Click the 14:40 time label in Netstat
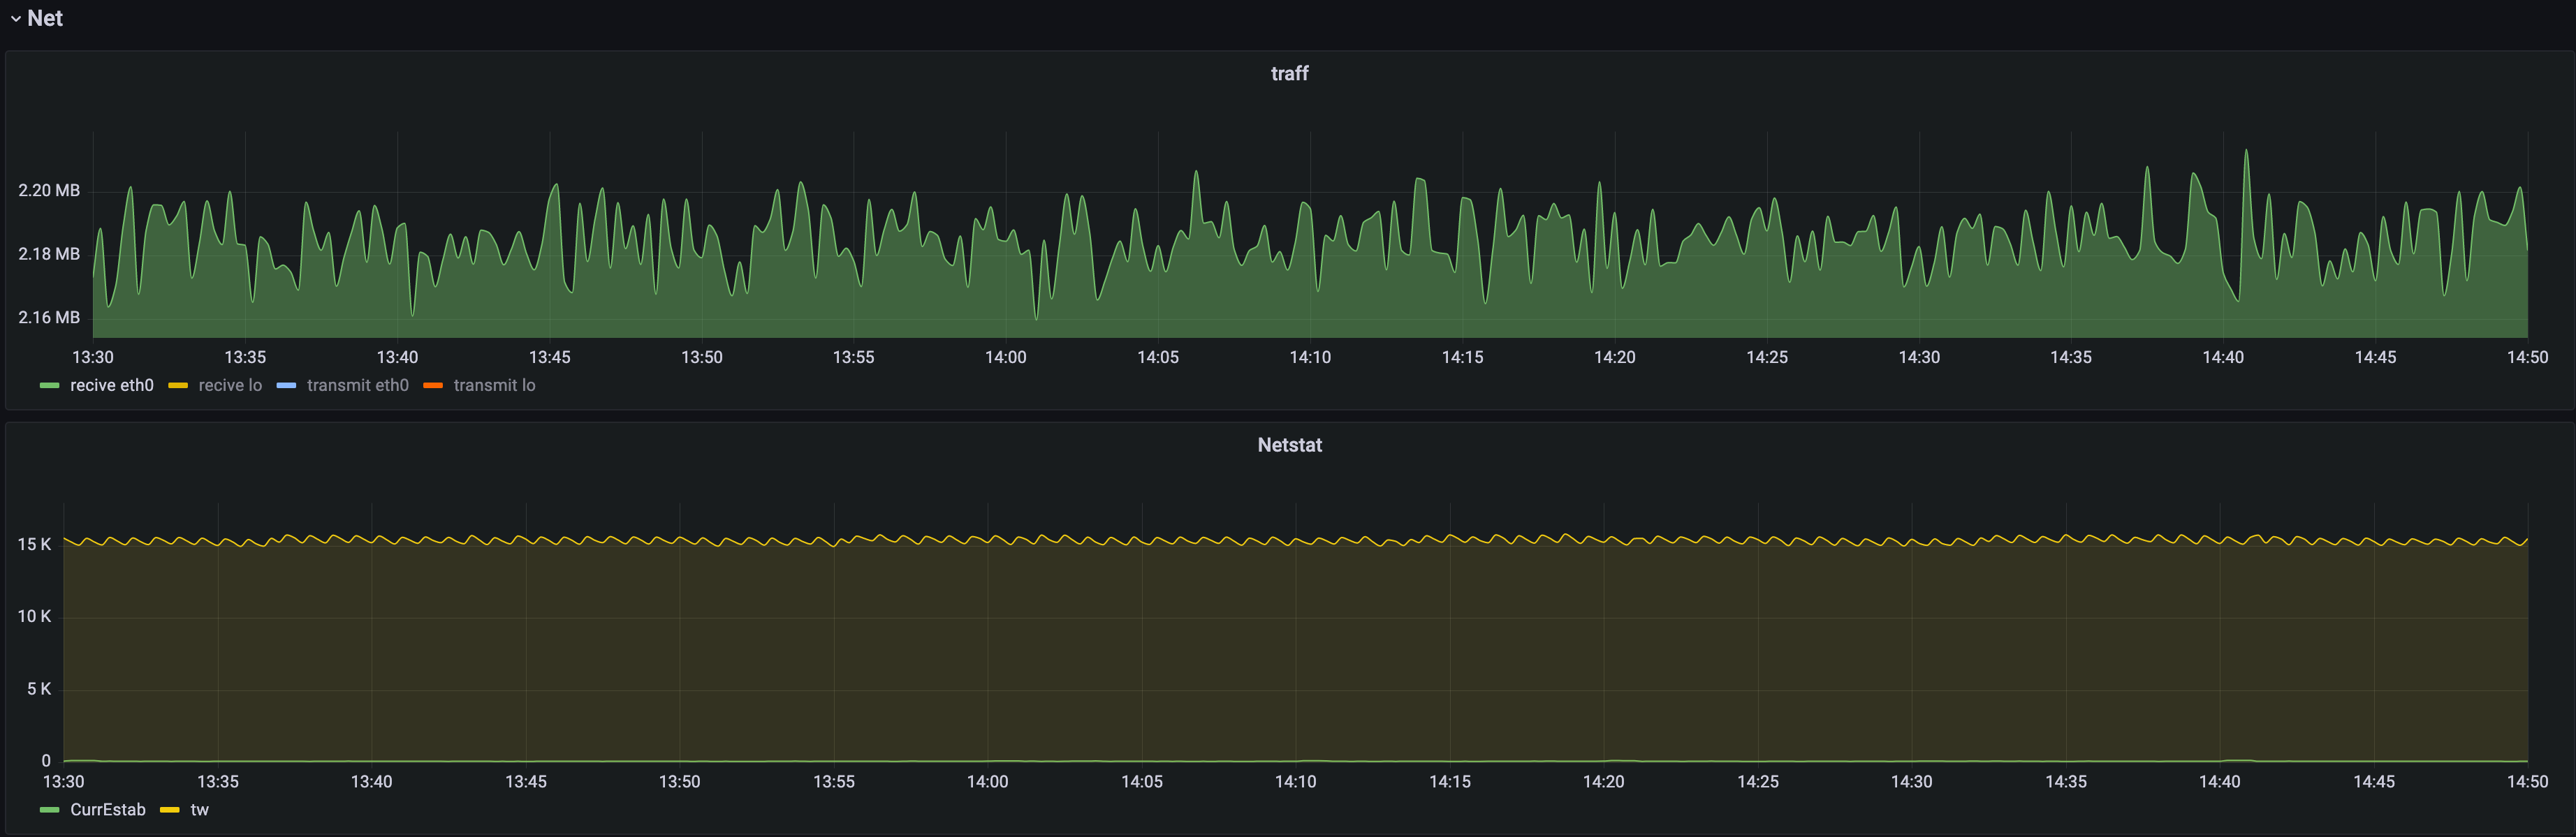Image resolution: width=2576 pixels, height=837 pixels. coord(2219,781)
